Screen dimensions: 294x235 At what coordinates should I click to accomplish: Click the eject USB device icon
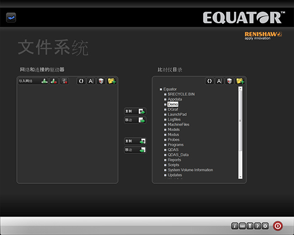pos(64,81)
